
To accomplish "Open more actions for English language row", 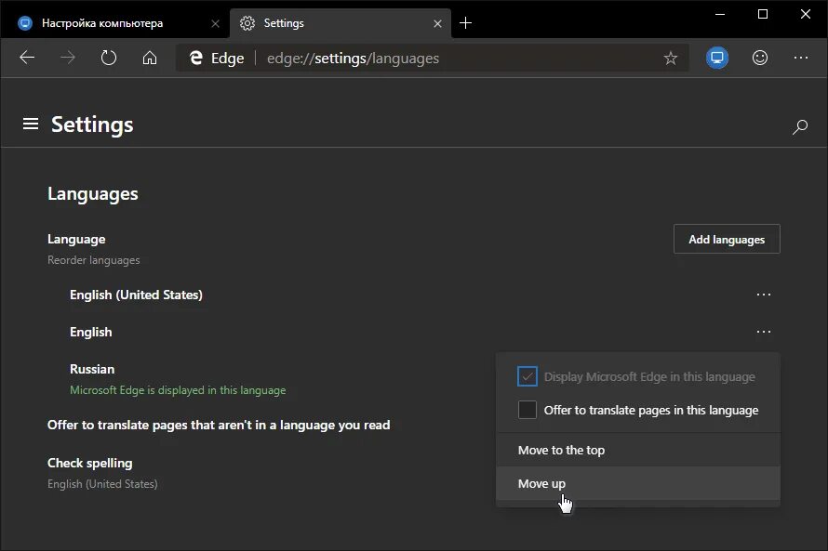I will 764,332.
